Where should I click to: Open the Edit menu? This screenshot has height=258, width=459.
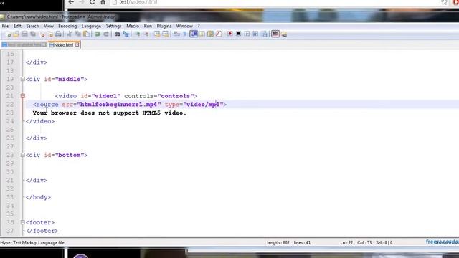(x=17, y=26)
